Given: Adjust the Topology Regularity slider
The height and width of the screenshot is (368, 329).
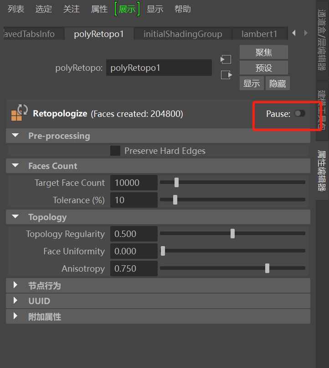Looking at the screenshot, I should [232, 233].
